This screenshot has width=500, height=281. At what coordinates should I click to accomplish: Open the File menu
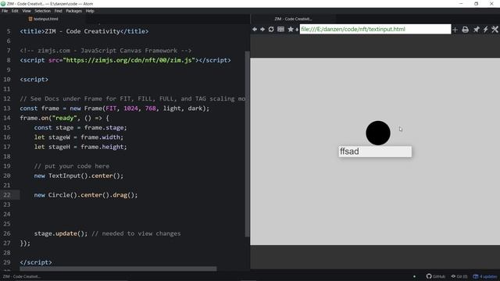coord(5,11)
